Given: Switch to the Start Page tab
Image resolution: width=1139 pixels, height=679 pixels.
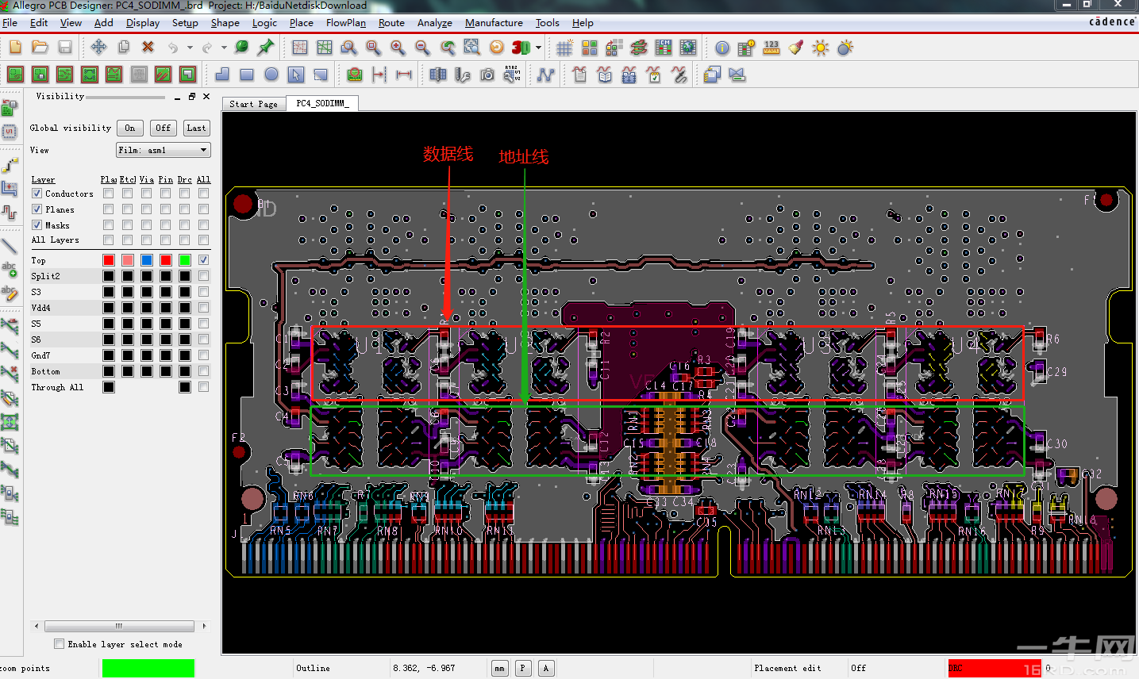Looking at the screenshot, I should tap(253, 104).
